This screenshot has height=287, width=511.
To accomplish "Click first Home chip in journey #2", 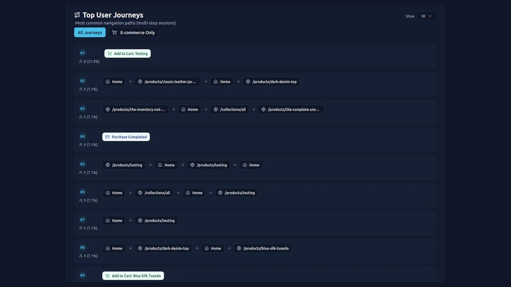I will pos(114,82).
